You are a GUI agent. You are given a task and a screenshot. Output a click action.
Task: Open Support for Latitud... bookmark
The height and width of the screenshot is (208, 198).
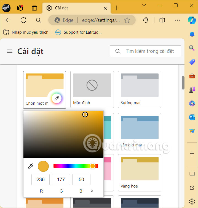(78, 32)
